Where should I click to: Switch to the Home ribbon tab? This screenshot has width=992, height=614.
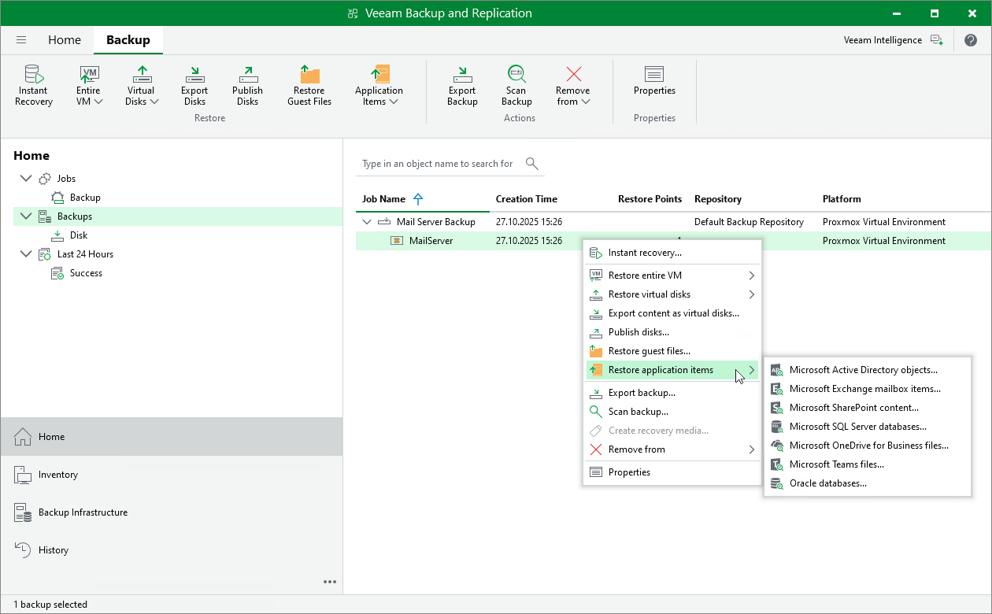[x=65, y=40]
